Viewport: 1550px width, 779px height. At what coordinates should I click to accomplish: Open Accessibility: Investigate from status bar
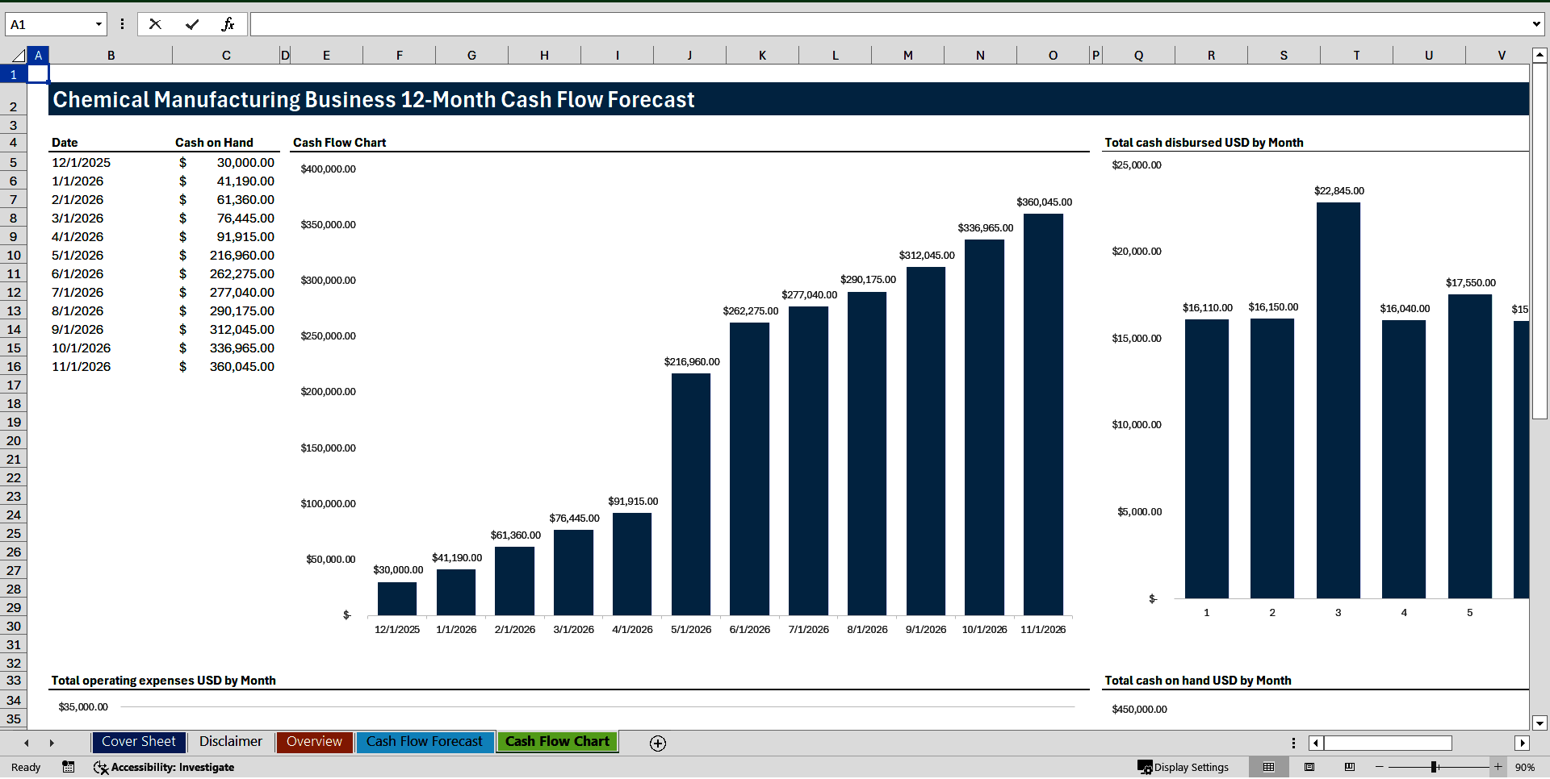164,767
